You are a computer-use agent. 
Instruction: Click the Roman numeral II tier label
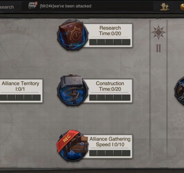click(x=159, y=48)
